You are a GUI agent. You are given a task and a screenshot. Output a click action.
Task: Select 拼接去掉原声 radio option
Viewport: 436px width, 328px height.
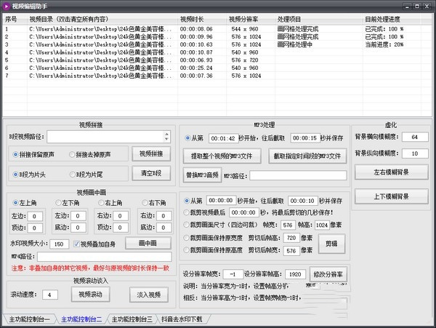pyautogui.click(x=73, y=154)
